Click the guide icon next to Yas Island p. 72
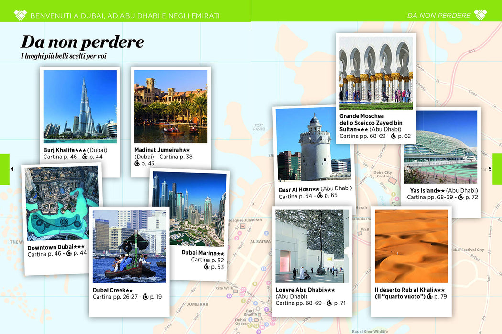This screenshot has width=502, height=334. (461, 197)
